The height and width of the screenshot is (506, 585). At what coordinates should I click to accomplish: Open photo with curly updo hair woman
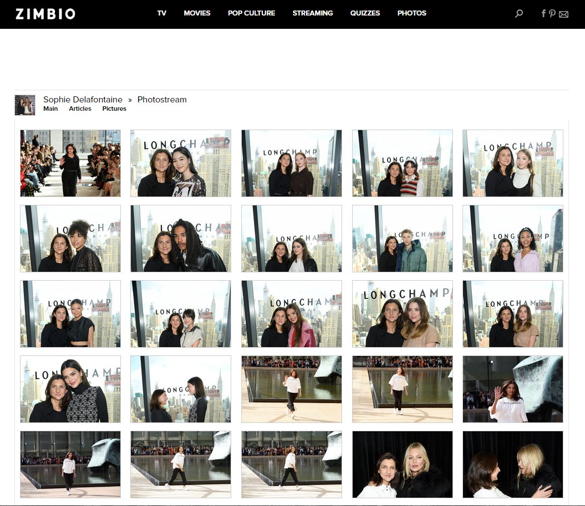tap(70, 239)
